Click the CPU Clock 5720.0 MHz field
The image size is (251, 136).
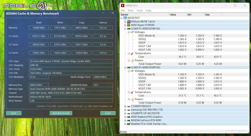71,69
